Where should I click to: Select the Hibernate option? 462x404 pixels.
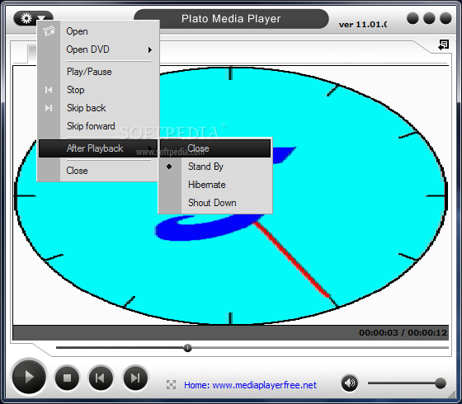pyautogui.click(x=215, y=185)
